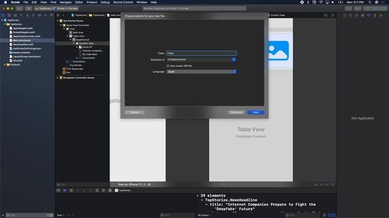Click the trash icon to clear console

pyautogui.click(x=324, y=215)
